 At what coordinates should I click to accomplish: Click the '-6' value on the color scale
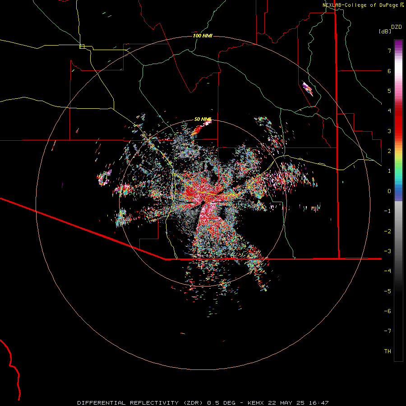pos(388,311)
